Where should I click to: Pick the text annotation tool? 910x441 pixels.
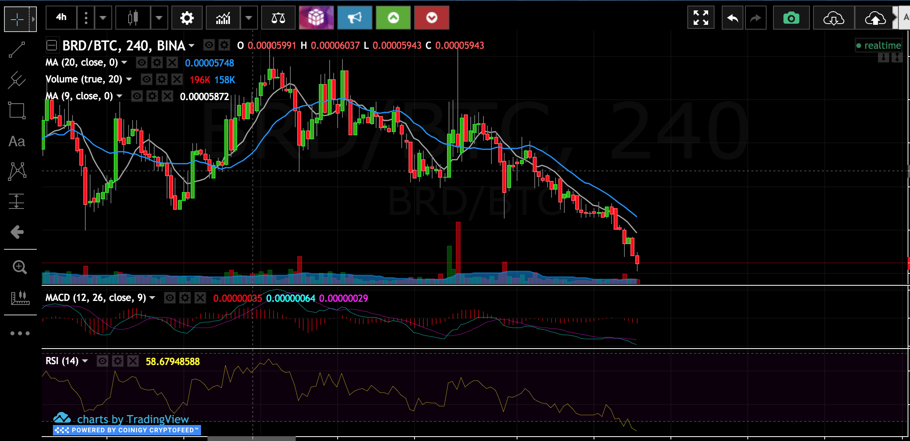pyautogui.click(x=17, y=142)
